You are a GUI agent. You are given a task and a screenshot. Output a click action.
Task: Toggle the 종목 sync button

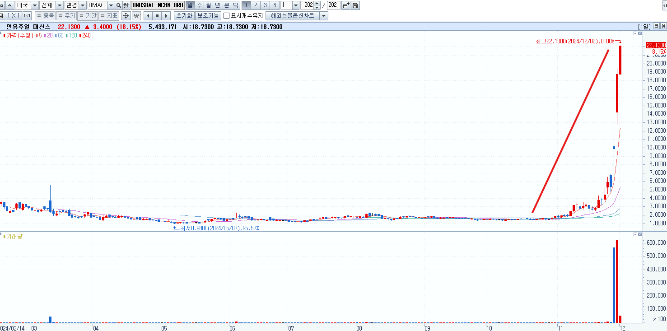[x=46, y=16]
